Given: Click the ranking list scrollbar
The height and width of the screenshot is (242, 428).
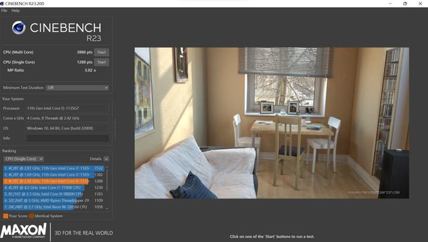Looking at the screenshot, I should 107,180.
